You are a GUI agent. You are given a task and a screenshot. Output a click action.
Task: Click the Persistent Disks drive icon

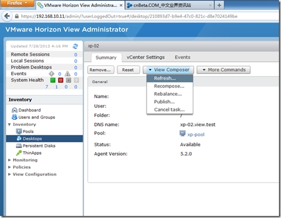(x=18, y=146)
